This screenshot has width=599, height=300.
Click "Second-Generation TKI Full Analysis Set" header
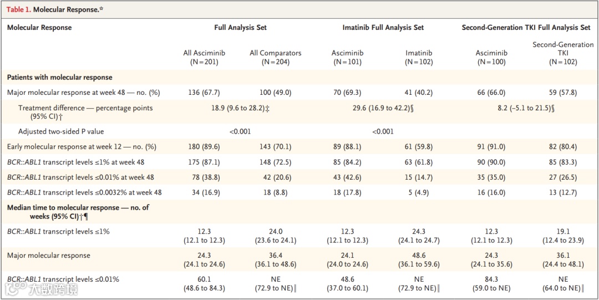(x=526, y=27)
